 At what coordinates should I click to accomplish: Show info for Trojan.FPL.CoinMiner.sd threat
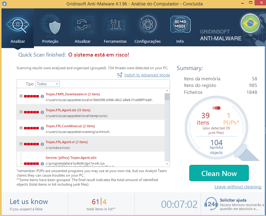(42, 128)
